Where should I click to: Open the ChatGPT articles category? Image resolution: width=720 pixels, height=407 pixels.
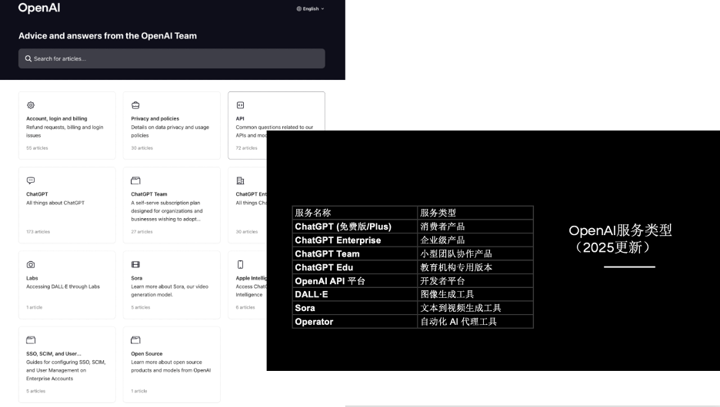67,205
